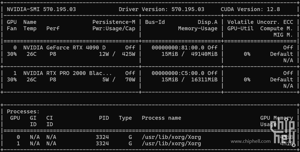Click the NVIDIA RTX PRO 2000 GPU name
The height and width of the screenshot is (152, 300).
[x=67, y=73]
